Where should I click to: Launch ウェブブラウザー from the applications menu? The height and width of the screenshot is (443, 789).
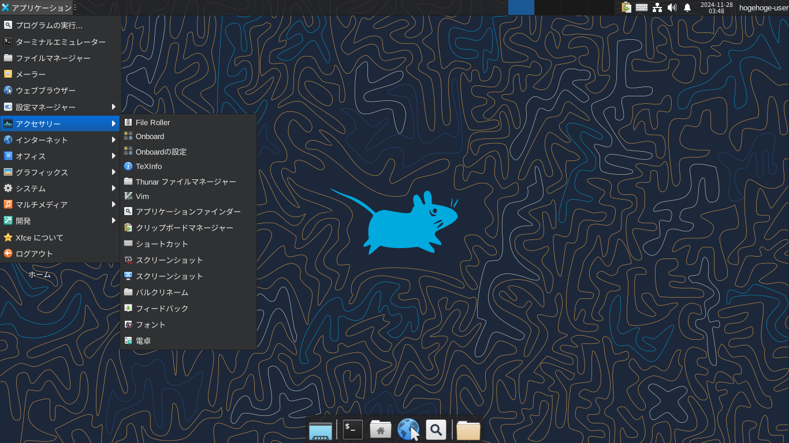(x=61, y=91)
